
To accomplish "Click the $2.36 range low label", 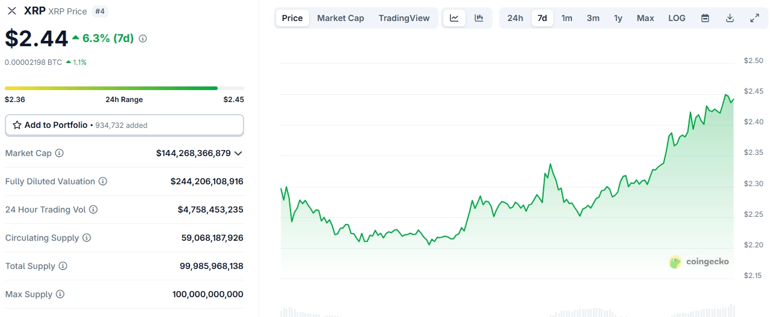I will point(14,100).
